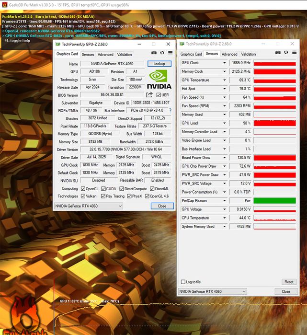
Task: Switch to the Advanced tab in the Graphics Card window
Action: tap(105, 55)
